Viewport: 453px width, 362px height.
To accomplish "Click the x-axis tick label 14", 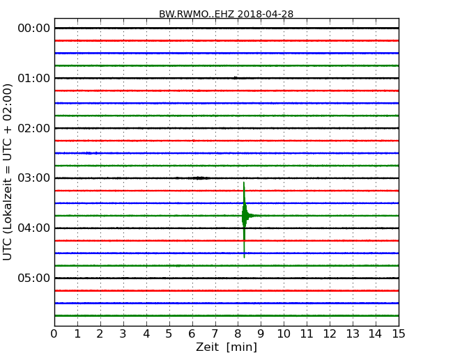I will click(x=376, y=334).
